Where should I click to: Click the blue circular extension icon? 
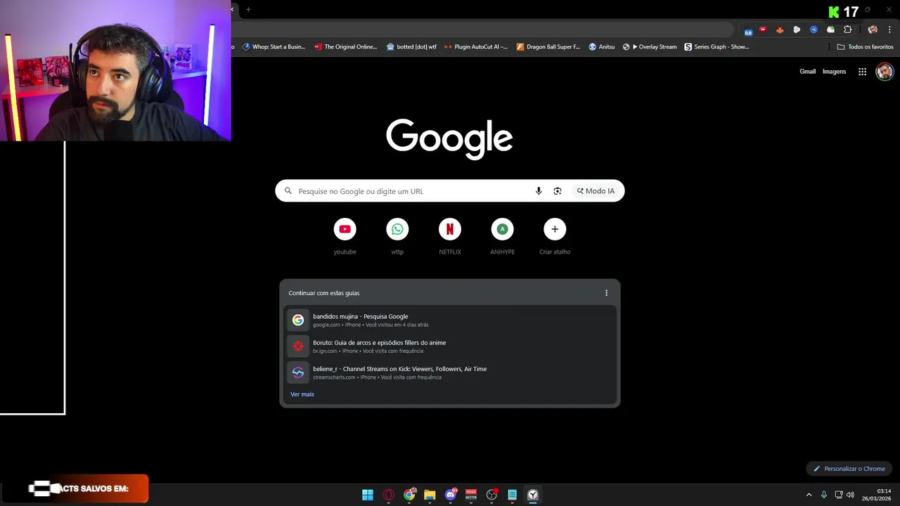coord(814,30)
